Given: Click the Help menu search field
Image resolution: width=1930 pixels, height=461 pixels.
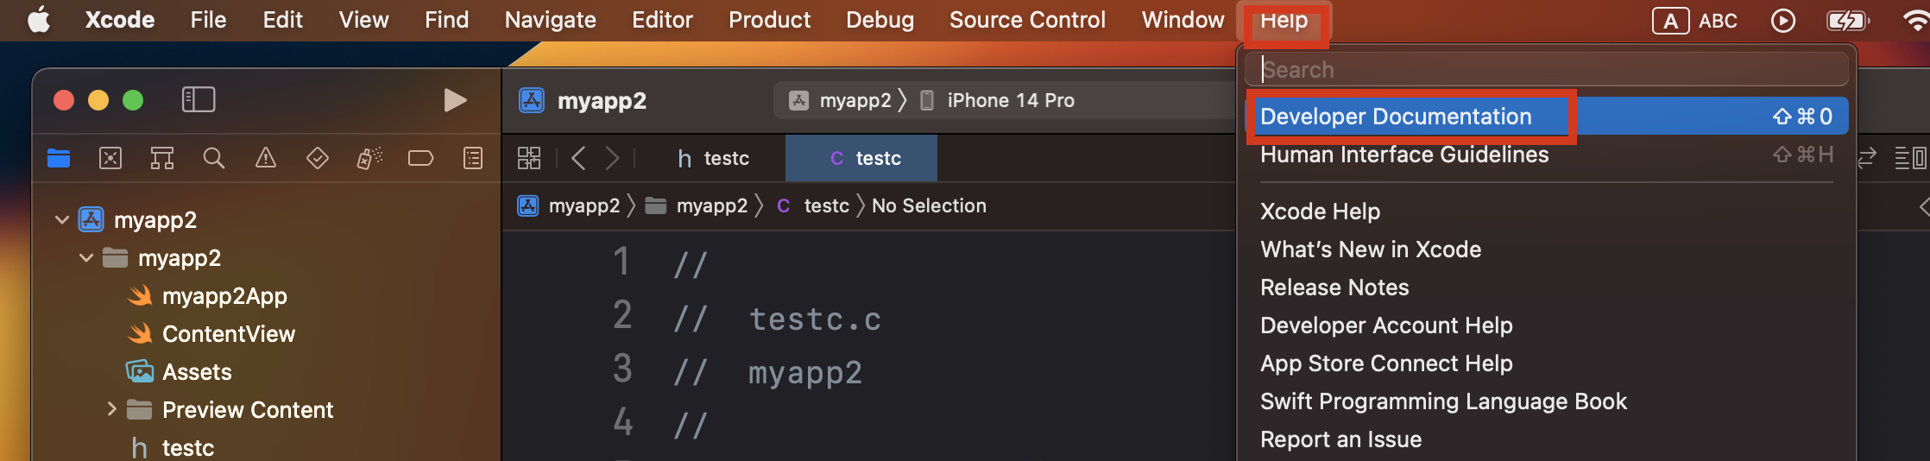Looking at the screenshot, I should pos(1546,69).
